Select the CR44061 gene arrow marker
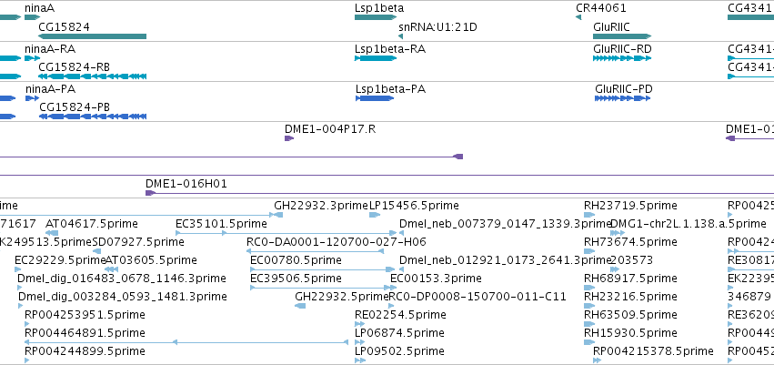 [578, 18]
